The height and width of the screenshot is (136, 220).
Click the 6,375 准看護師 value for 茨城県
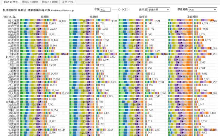(x=208, y=40)
